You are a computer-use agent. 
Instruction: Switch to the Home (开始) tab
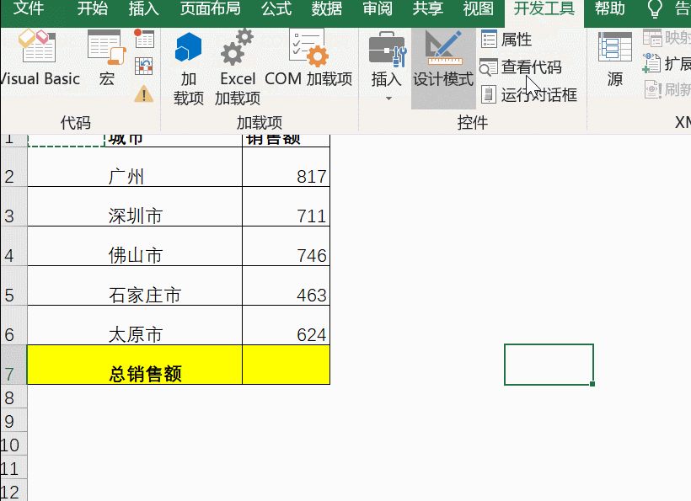[92, 8]
